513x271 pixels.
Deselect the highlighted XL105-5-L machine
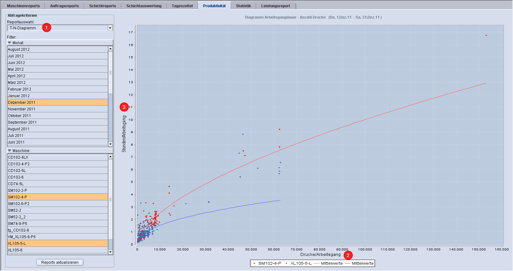(x=17, y=244)
